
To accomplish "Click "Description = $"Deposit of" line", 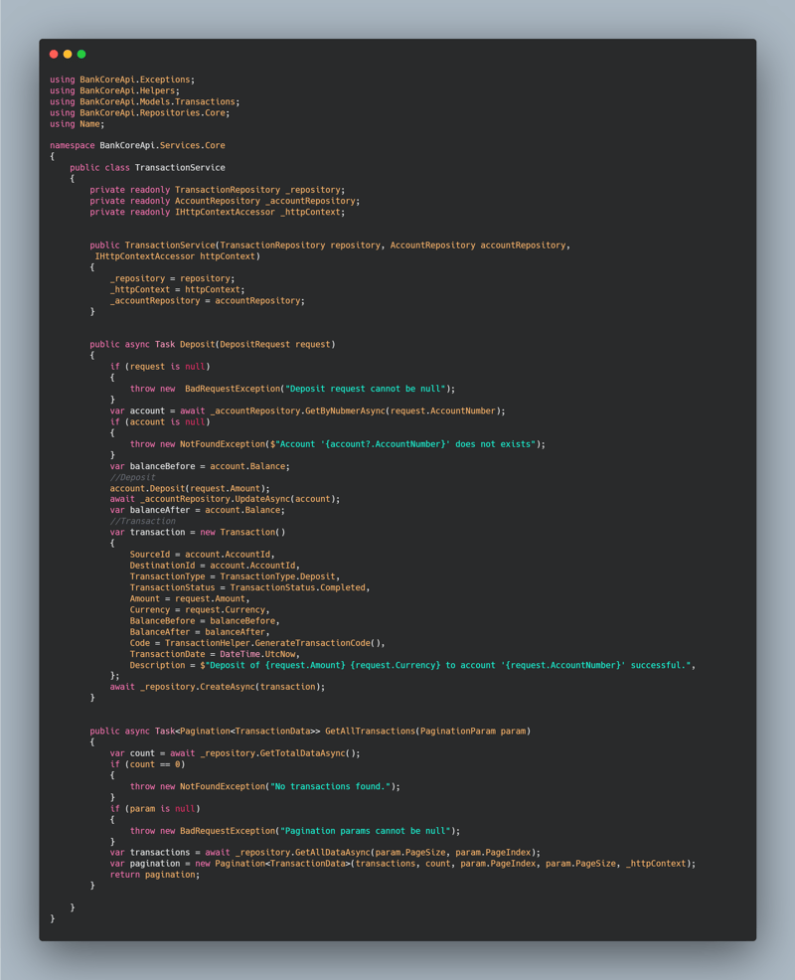I will click(x=412, y=666).
